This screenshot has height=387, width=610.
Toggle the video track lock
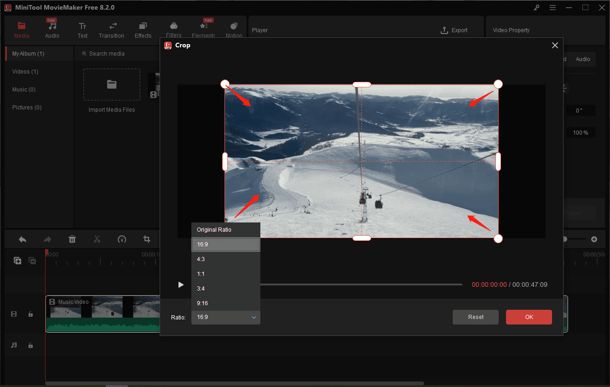tap(30, 314)
